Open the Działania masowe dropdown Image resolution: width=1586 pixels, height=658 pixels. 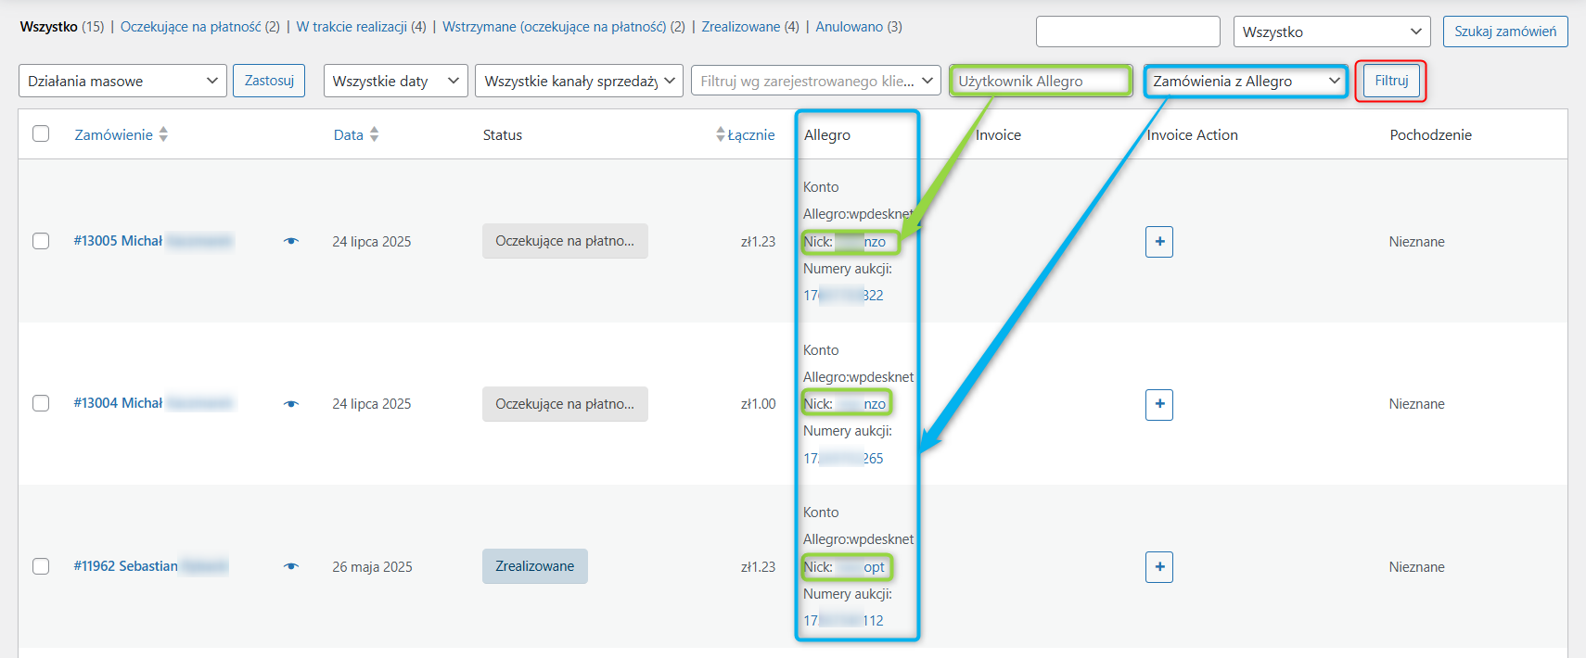[122, 81]
